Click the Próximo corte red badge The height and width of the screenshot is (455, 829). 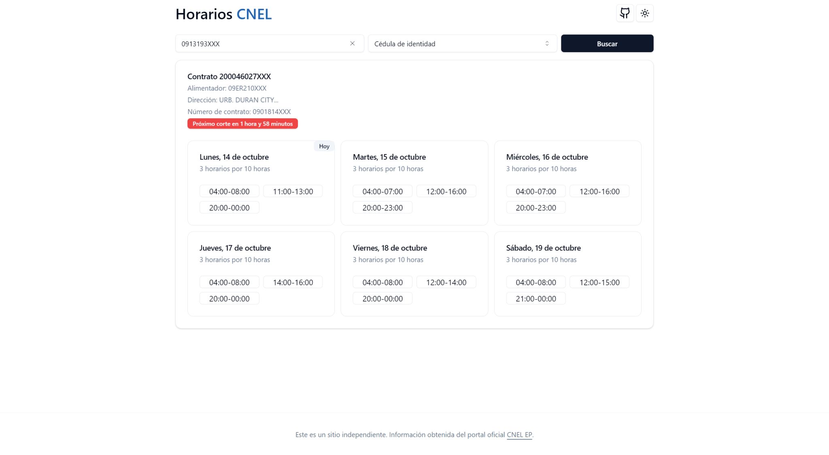pyautogui.click(x=242, y=124)
